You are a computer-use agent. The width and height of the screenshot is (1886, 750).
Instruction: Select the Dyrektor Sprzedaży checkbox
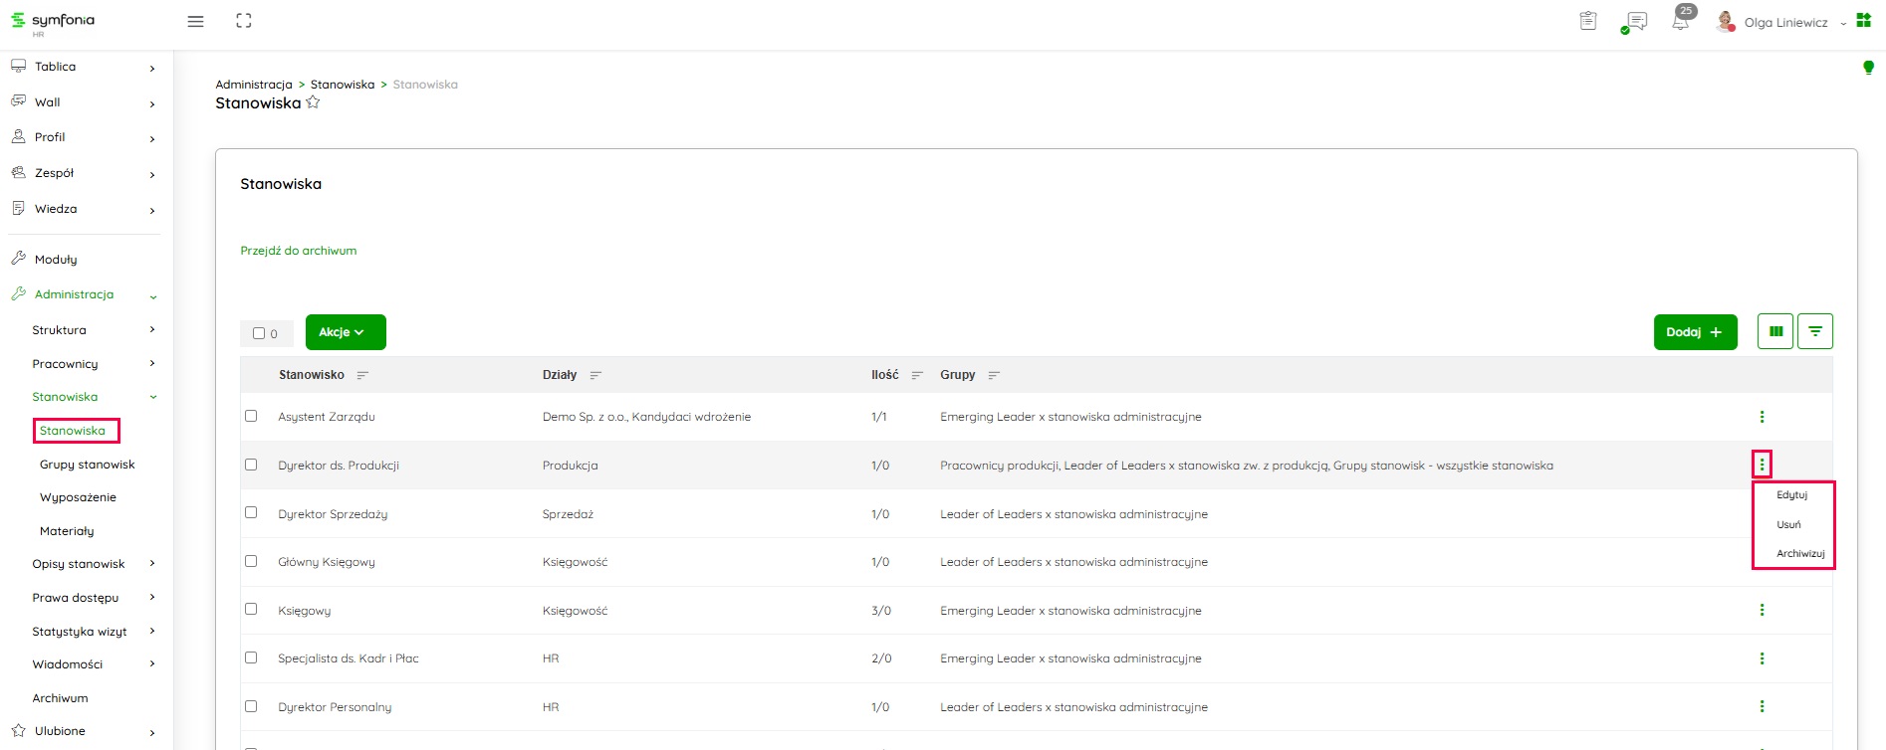[251, 512]
